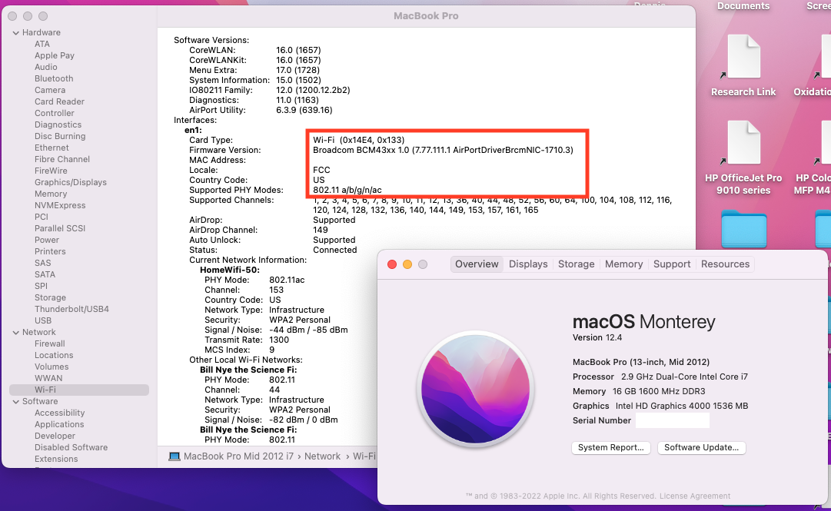This screenshot has width=831, height=511.
Task: Select Disabled Software in the sidebar
Action: pyautogui.click(x=71, y=448)
